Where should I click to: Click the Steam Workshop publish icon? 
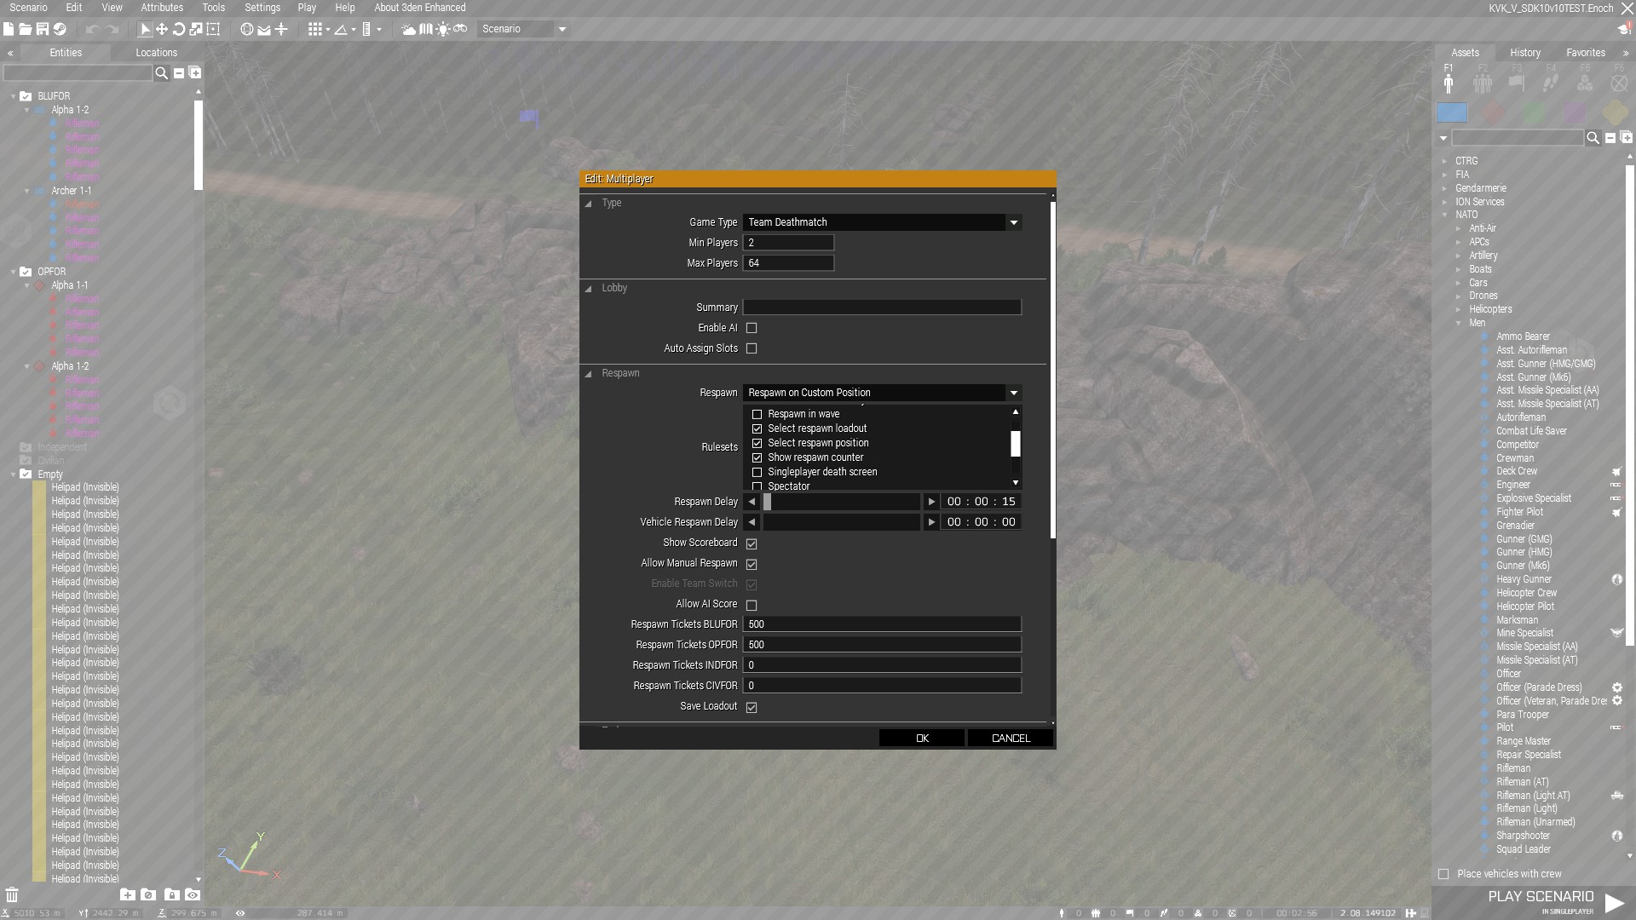coord(60,29)
